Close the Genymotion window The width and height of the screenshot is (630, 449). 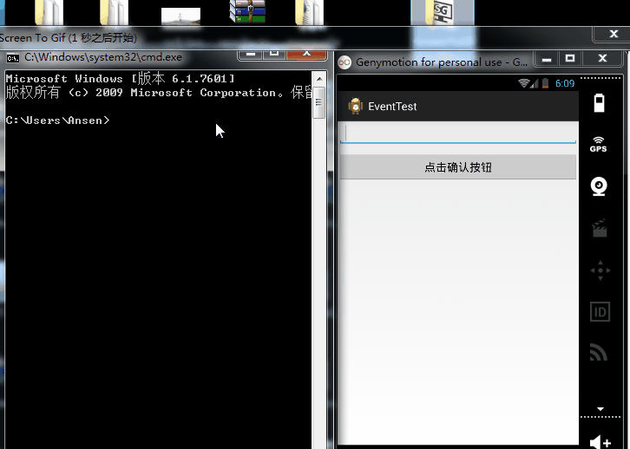click(602, 59)
